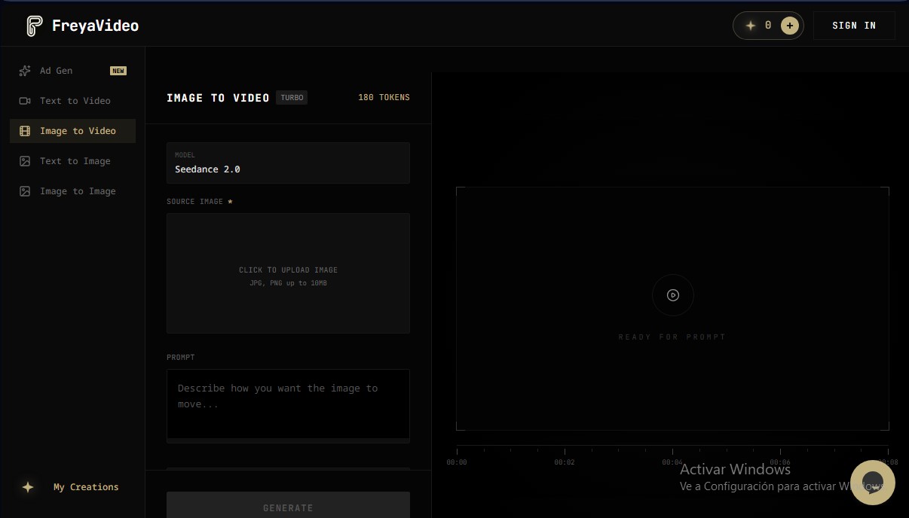This screenshot has width=909, height=518.
Task: Switch to Text to Image
Action: [x=72, y=161]
